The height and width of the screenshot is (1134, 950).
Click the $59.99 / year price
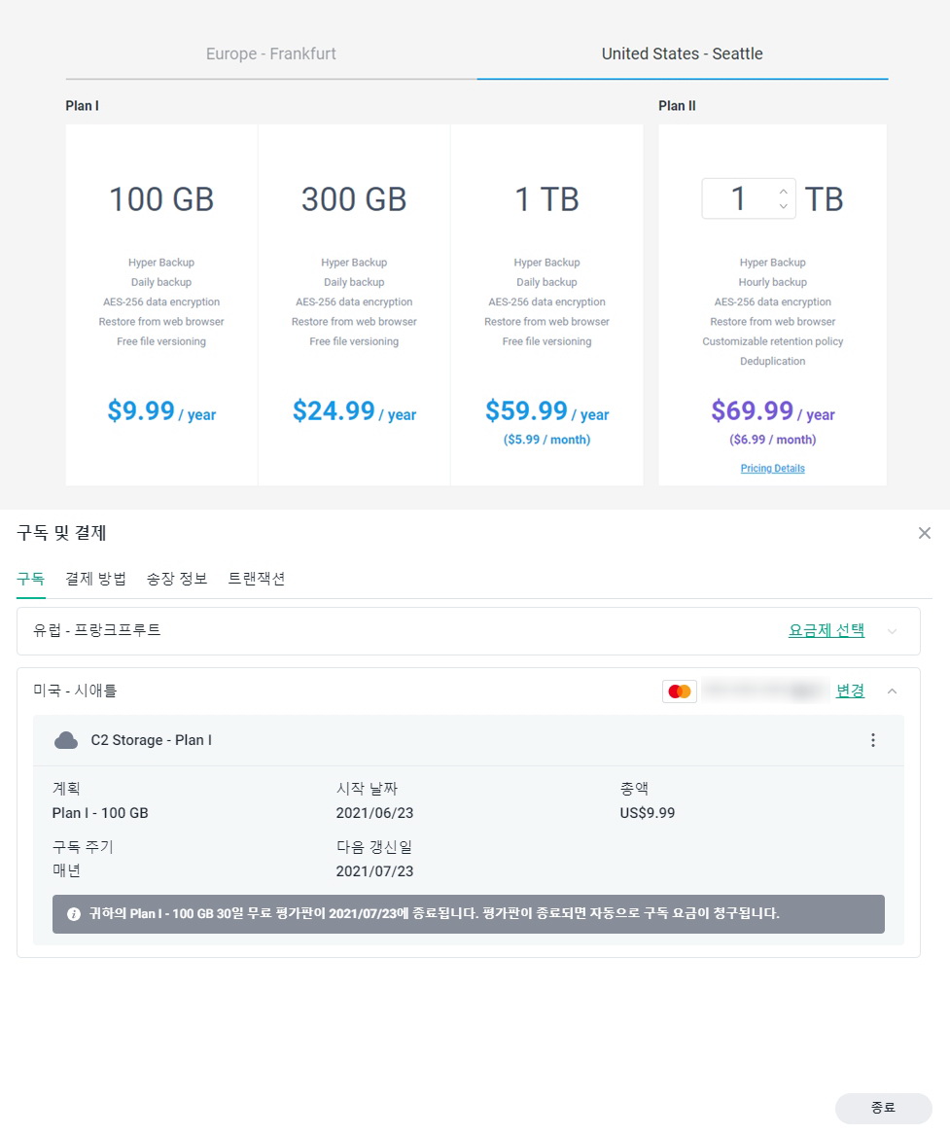[546, 411]
